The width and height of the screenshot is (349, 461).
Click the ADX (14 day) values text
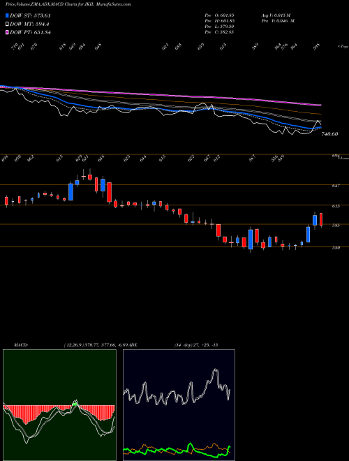tap(196, 345)
